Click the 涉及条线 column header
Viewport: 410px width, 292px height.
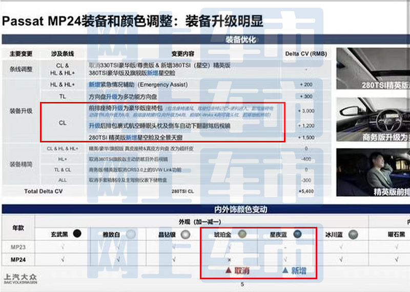[63, 54]
